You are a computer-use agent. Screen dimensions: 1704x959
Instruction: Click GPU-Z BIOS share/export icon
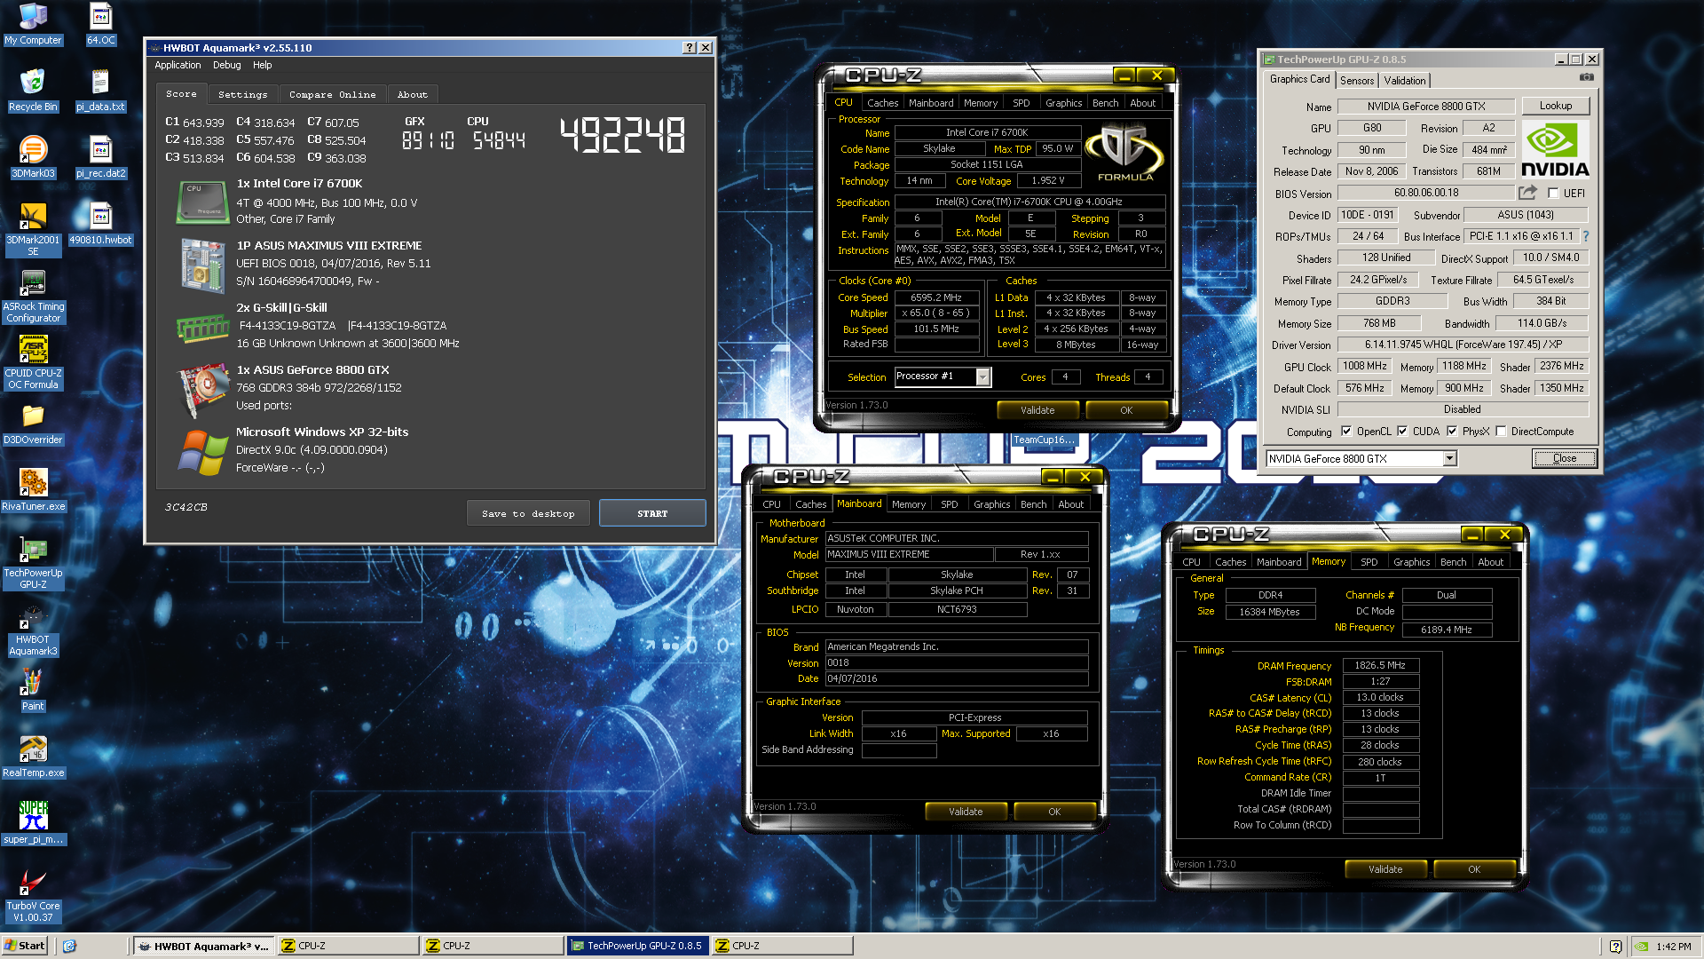[x=1527, y=193]
